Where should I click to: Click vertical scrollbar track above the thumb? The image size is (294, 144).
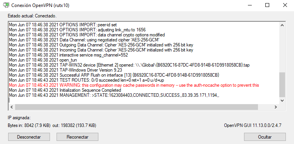282,50
